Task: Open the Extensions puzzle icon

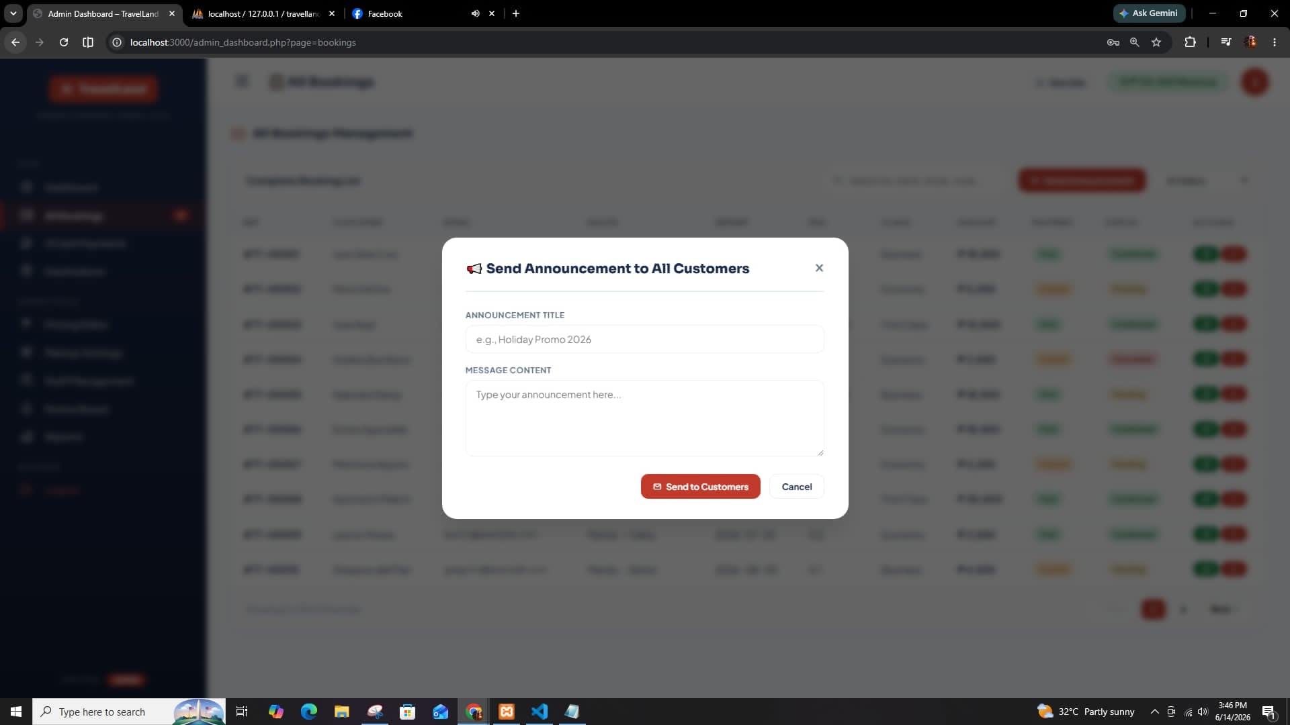Action: click(1190, 42)
